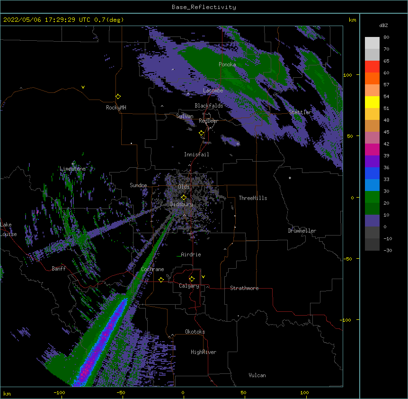Click the ThreeHills label

point(253,198)
